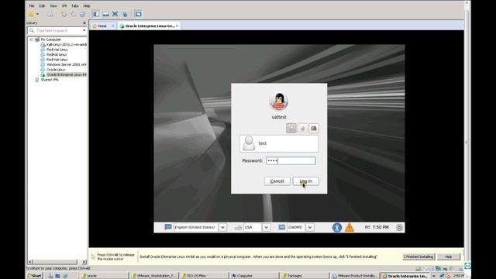Select Windows Server 2008 x64 in Library

(64, 64)
